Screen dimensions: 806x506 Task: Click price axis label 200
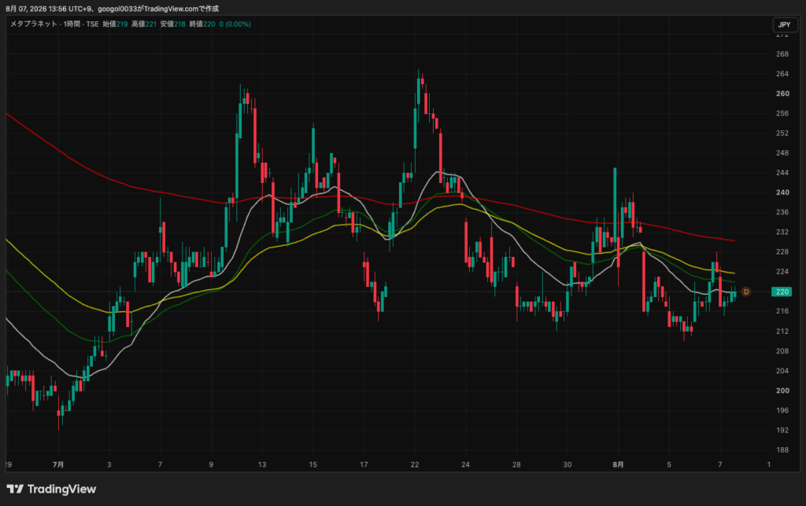(782, 390)
